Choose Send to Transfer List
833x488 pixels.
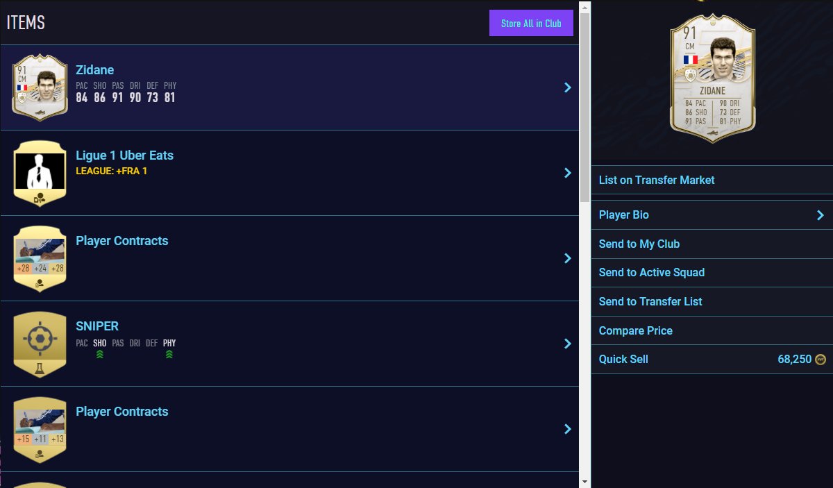click(x=712, y=301)
